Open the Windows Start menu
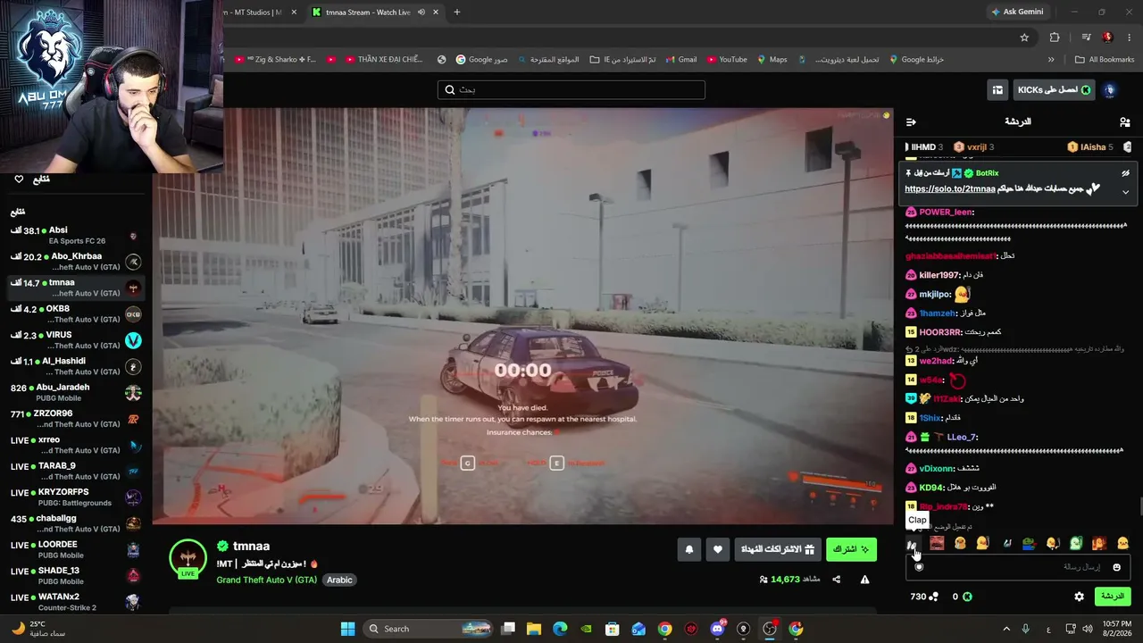Image resolution: width=1143 pixels, height=643 pixels. tap(347, 629)
